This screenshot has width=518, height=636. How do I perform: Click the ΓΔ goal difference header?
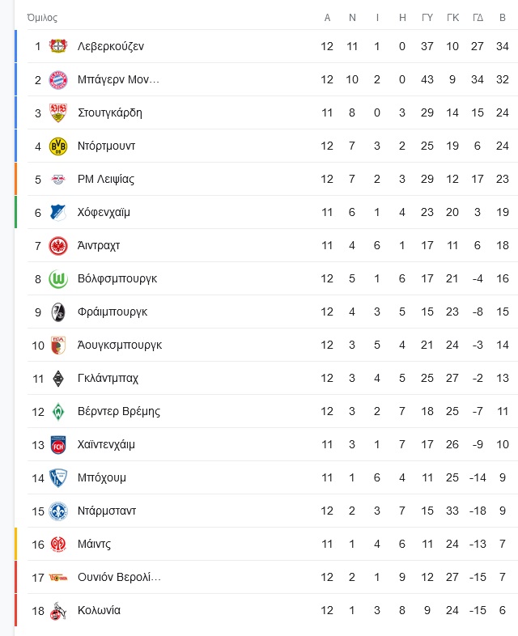[x=478, y=18]
